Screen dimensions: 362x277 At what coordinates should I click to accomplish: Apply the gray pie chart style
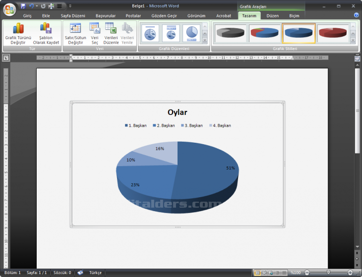(231, 33)
